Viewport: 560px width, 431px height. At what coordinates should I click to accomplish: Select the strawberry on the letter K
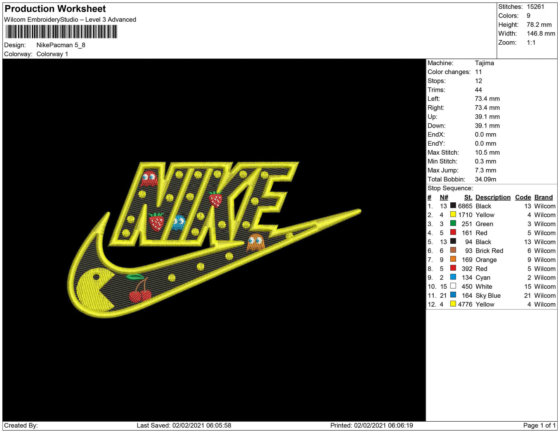pyautogui.click(x=215, y=199)
